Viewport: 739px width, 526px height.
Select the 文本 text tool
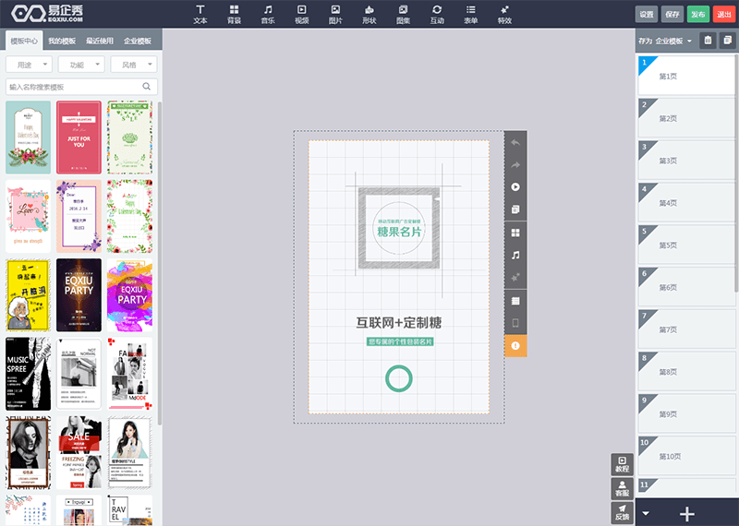point(200,15)
